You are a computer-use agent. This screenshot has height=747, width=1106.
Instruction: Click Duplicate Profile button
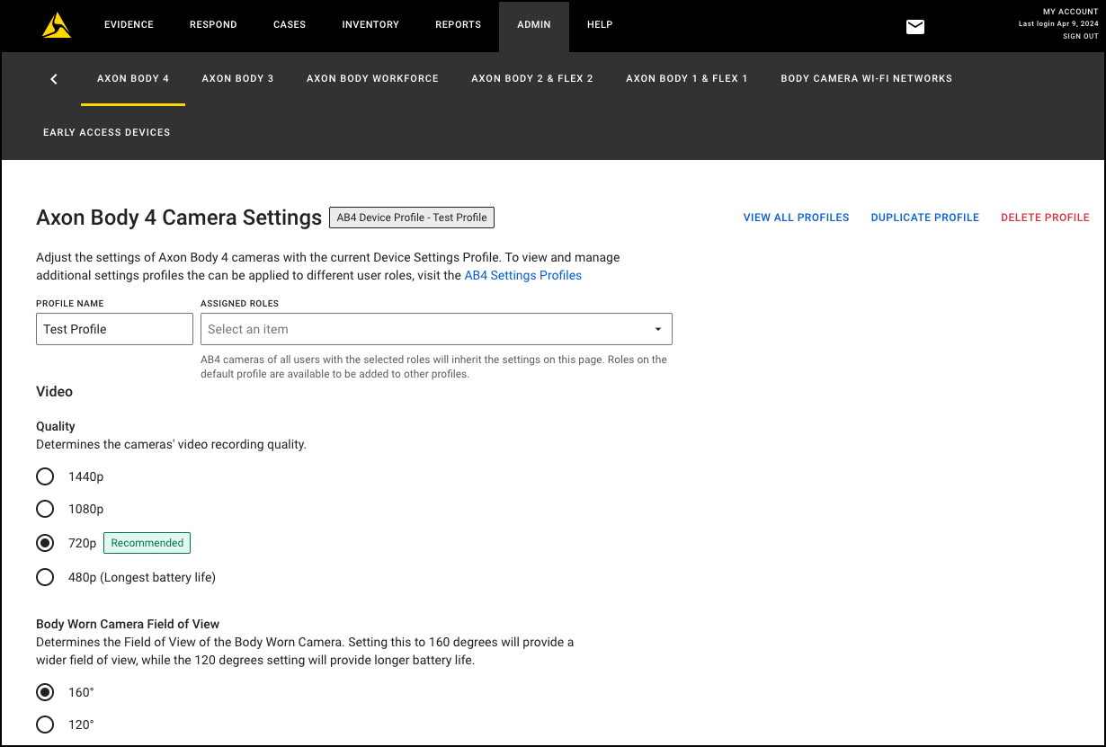pyautogui.click(x=924, y=218)
